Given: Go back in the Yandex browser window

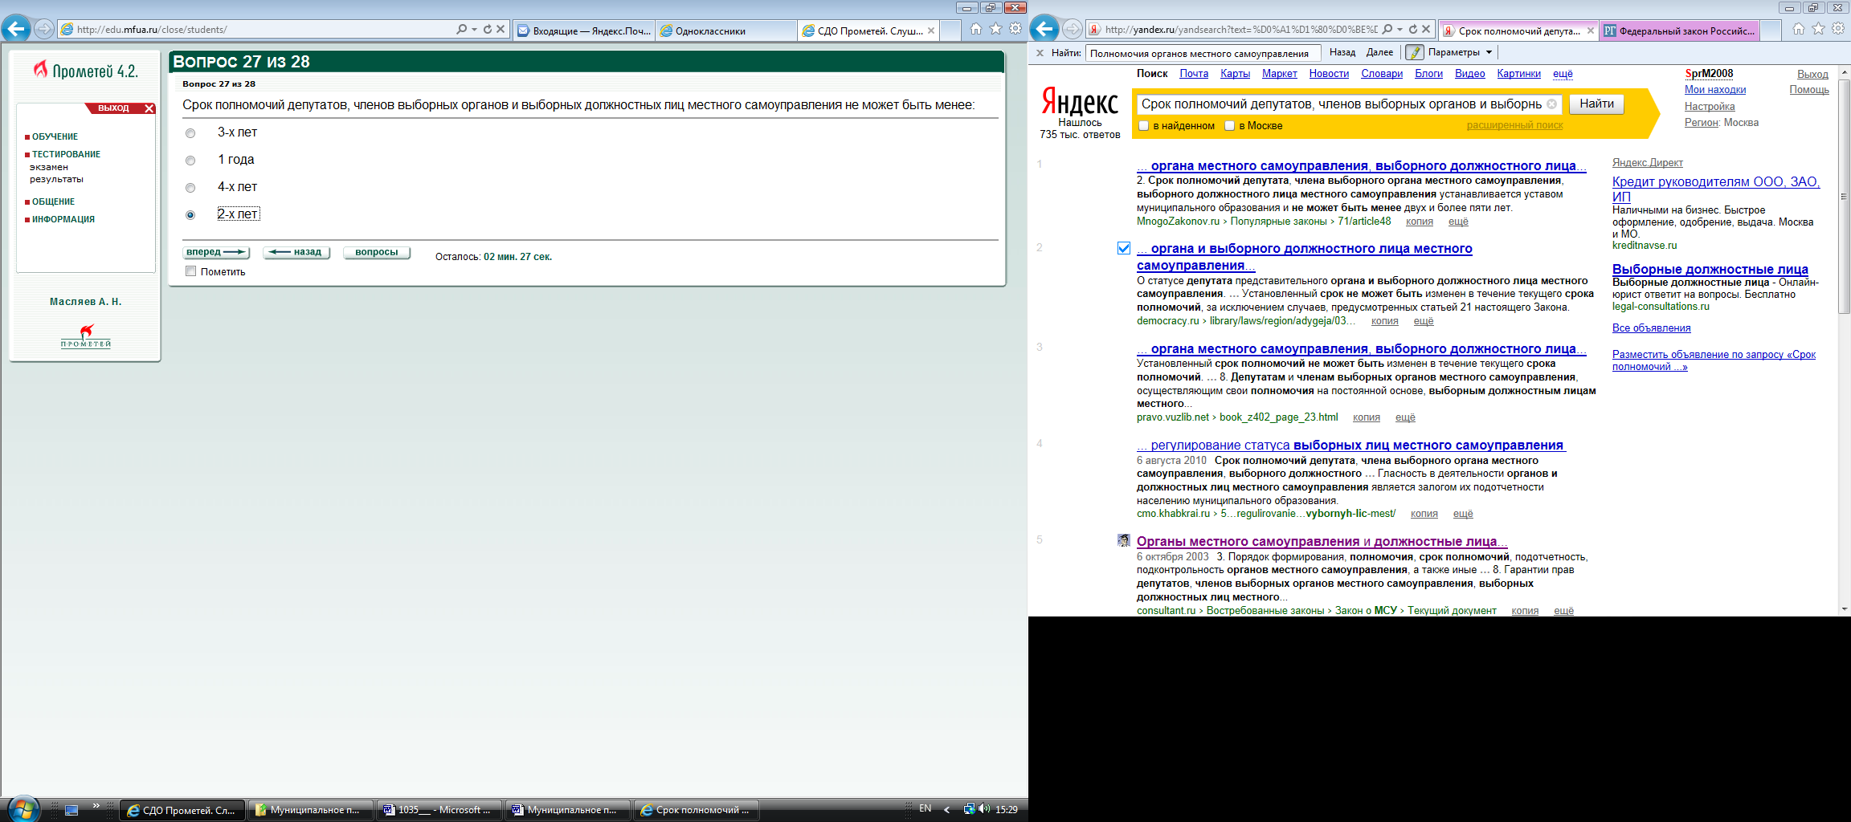Looking at the screenshot, I should 1044,29.
